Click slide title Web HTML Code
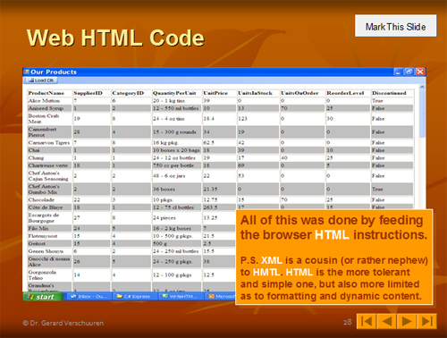447x338 pixels. pos(115,38)
